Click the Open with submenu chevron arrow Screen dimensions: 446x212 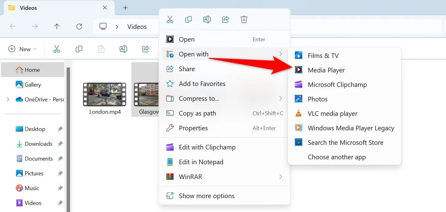281,54
